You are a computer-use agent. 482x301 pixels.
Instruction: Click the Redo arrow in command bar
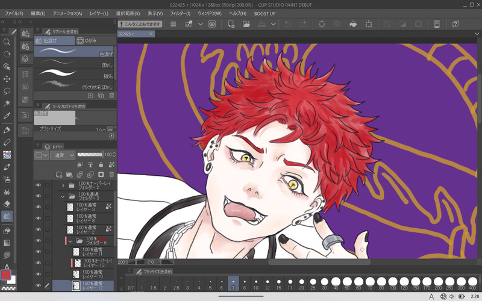[x=304, y=24]
